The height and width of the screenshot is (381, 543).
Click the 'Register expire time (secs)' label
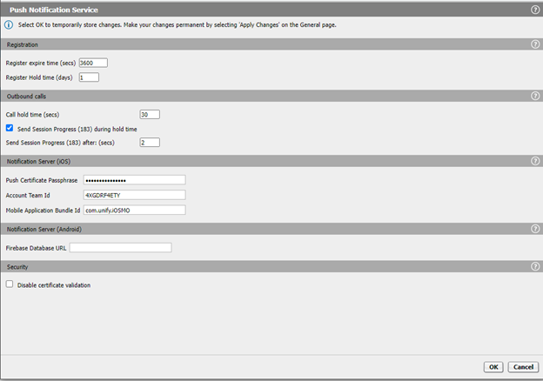pyautogui.click(x=41, y=63)
